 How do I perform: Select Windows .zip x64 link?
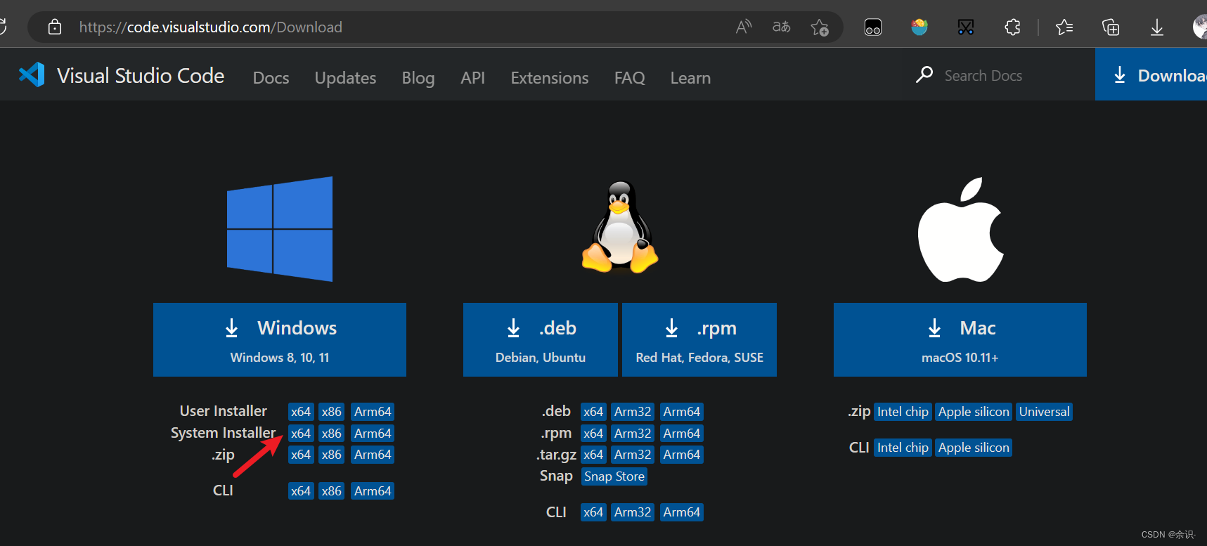301,455
